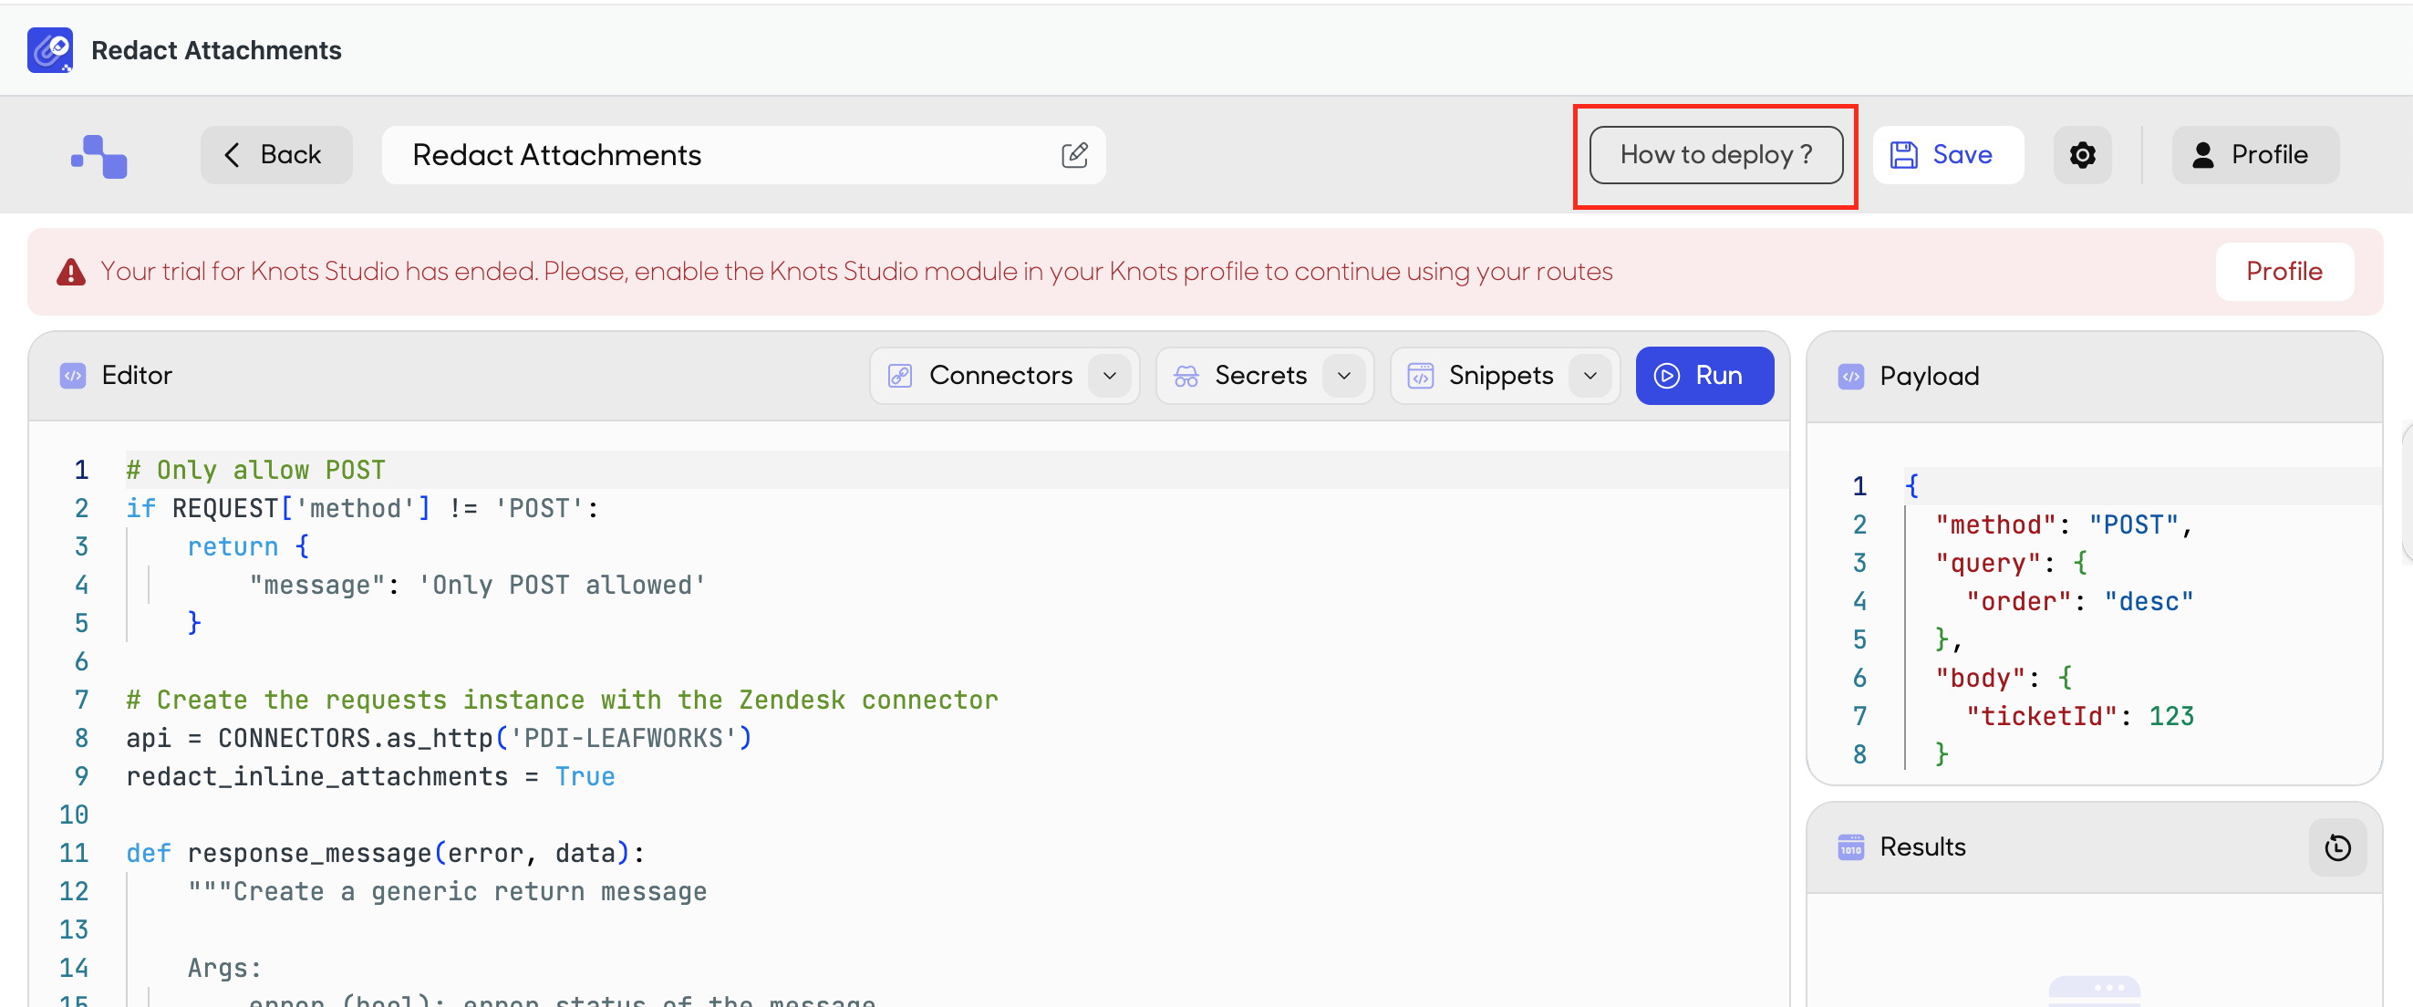
Task: Click payload line "query": {
Action: pyautogui.click(x=2010, y=564)
